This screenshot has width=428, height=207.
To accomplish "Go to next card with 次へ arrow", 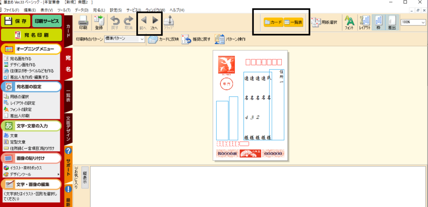I will pyautogui.click(x=155, y=22).
